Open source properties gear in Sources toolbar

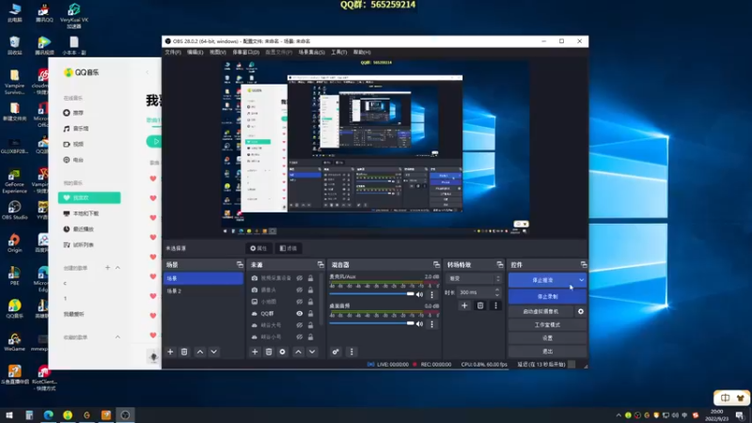pyautogui.click(x=283, y=352)
